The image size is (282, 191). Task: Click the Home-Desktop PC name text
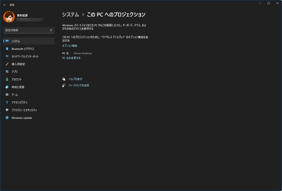(83, 53)
